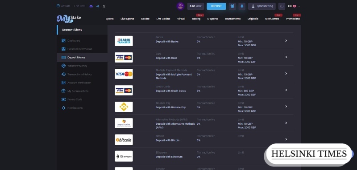
Task: Go to Personal Information
Action: point(80,49)
